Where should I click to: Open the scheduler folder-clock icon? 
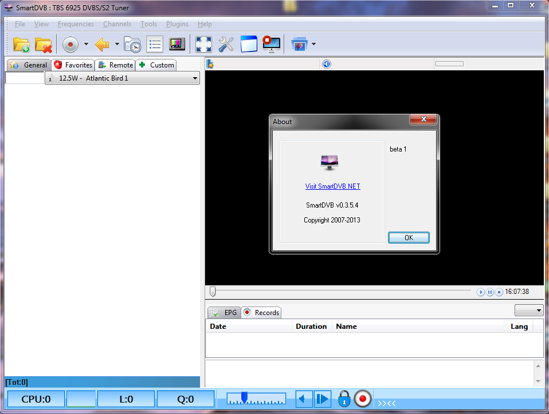pos(132,45)
